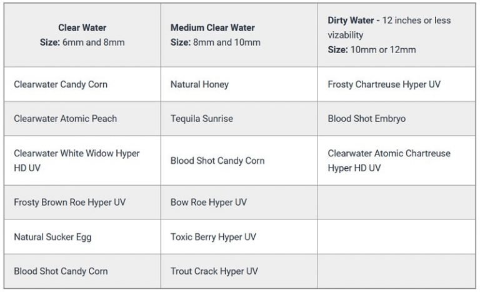The width and height of the screenshot is (480, 292).
Task: Select the Natural Honey cell
Action: point(199,84)
